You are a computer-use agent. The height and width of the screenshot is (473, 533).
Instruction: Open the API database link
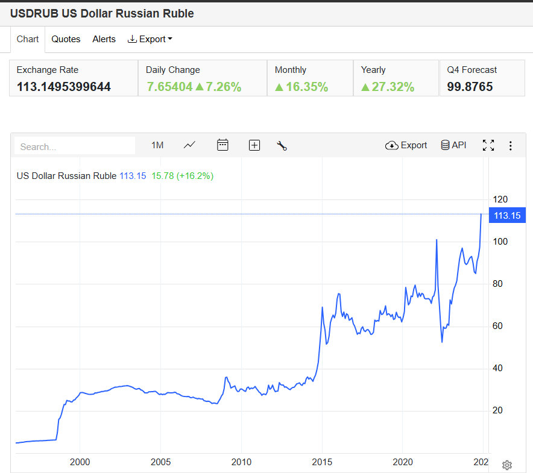[x=453, y=145]
